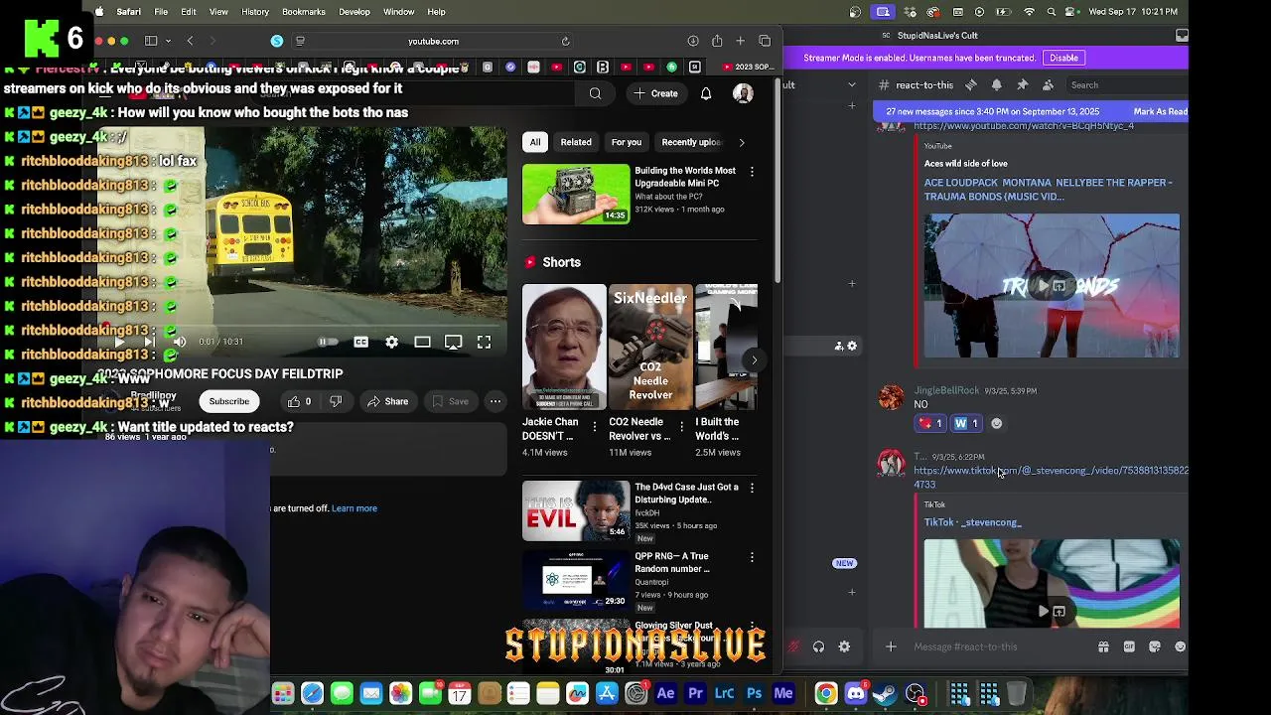This screenshot has height=715, width=1271.
Task: Open Safari downloads icon
Action: (692, 42)
